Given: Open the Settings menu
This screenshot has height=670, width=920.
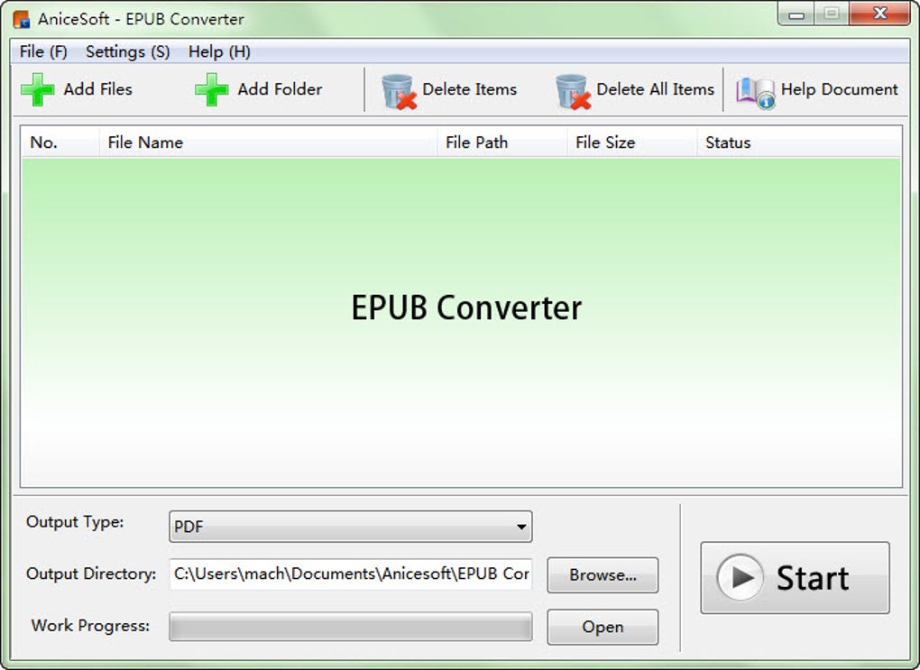Looking at the screenshot, I should click(x=126, y=51).
